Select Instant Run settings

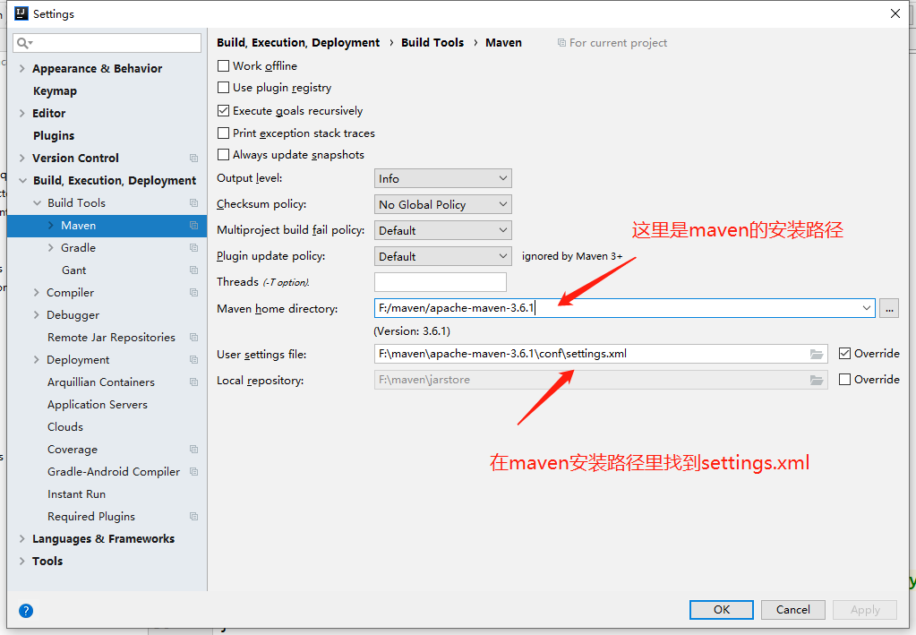coord(76,494)
